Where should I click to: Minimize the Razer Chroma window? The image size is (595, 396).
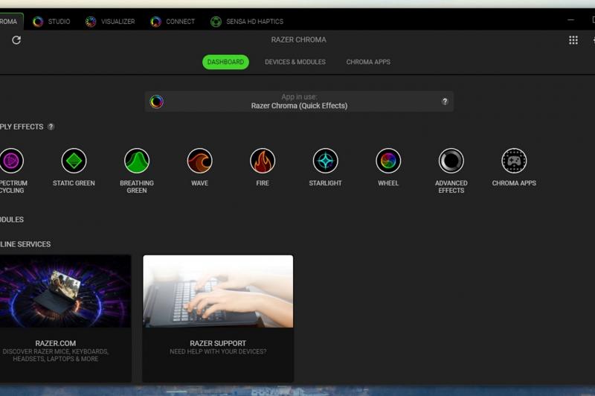570,20
